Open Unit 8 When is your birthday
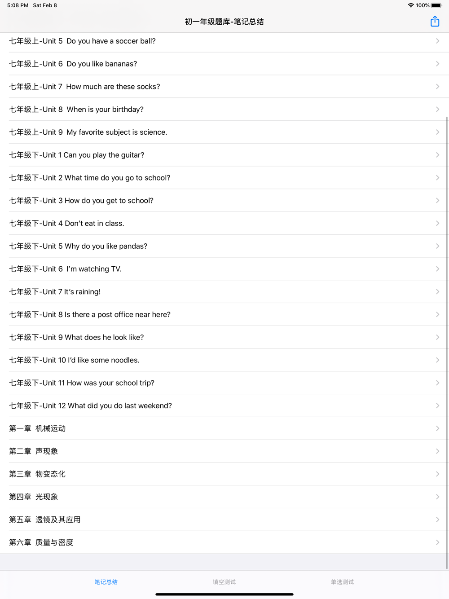The width and height of the screenshot is (449, 599). click(x=76, y=110)
